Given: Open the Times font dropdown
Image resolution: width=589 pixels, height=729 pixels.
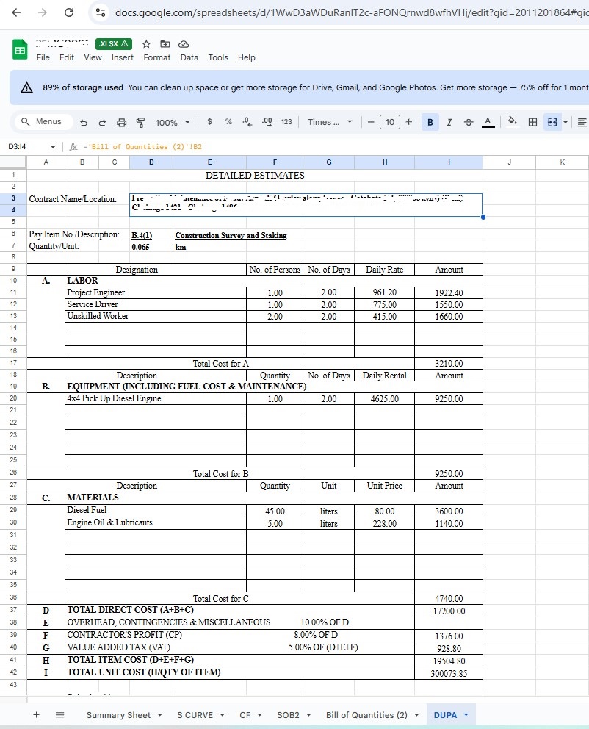Looking at the screenshot, I should [330, 122].
